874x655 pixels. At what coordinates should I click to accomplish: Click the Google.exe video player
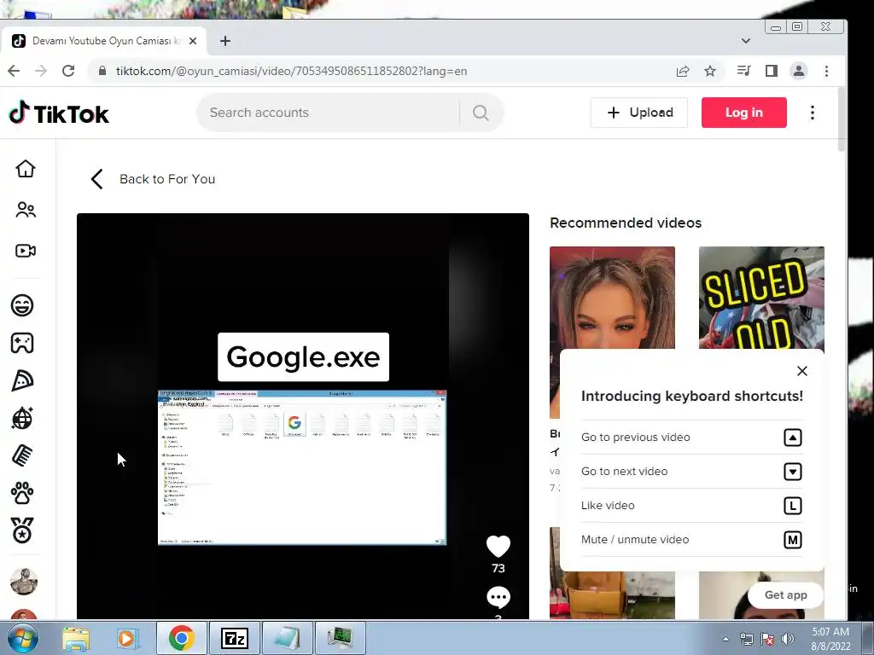pos(303,415)
